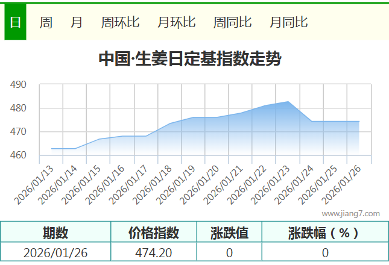Click the 490 y-axis label
Viewport: 389px width, 265px height.
[x=19, y=85]
